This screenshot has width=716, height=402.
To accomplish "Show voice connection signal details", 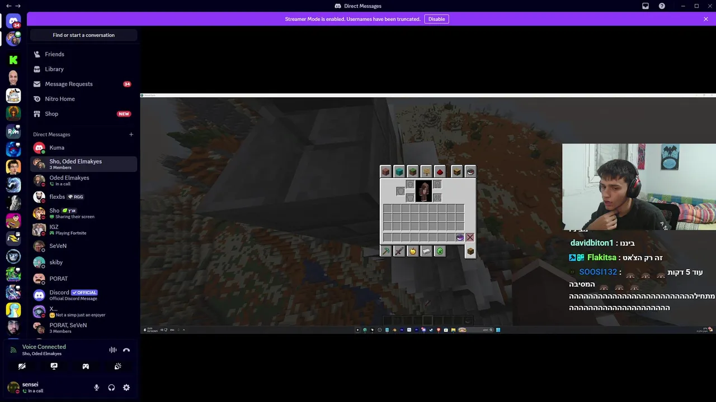I will point(13,350).
